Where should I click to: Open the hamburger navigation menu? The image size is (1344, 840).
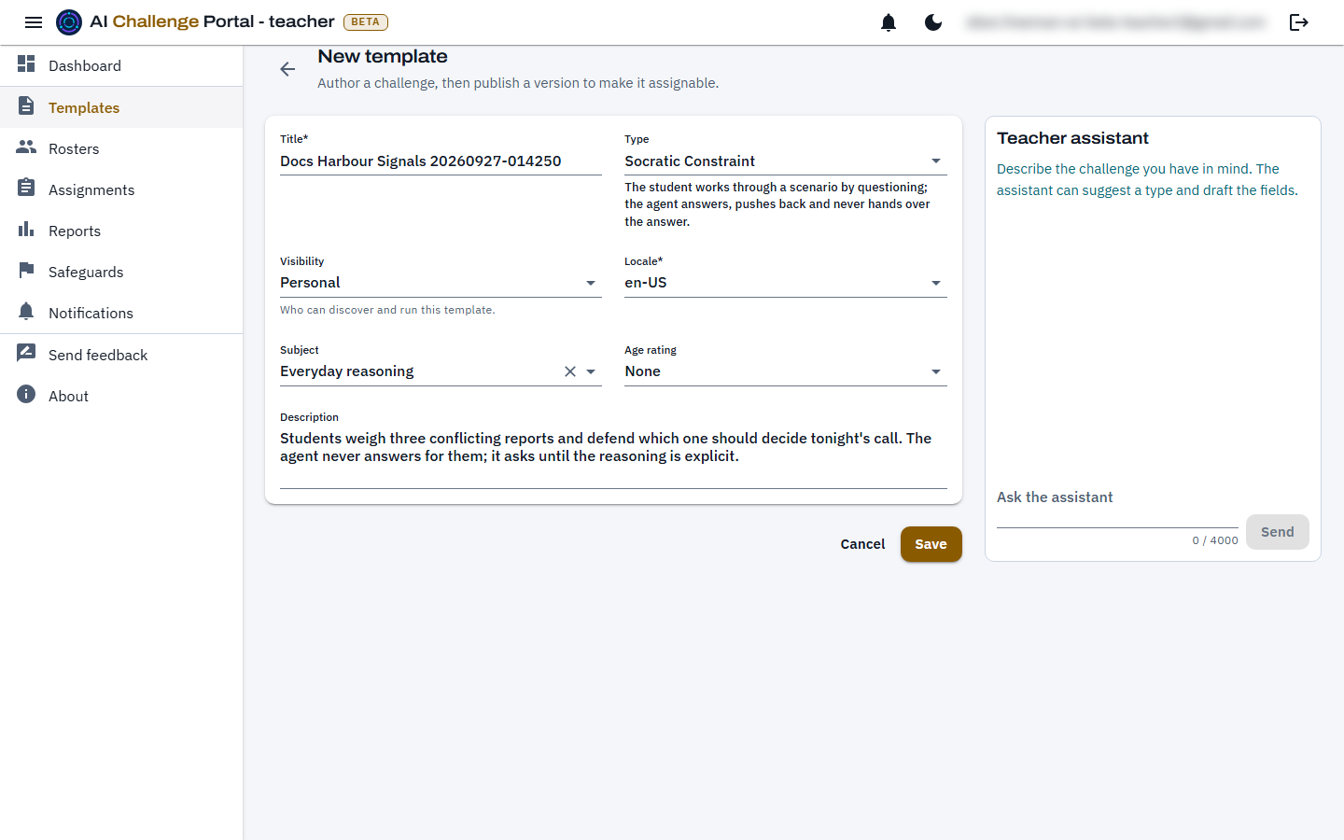tap(34, 22)
